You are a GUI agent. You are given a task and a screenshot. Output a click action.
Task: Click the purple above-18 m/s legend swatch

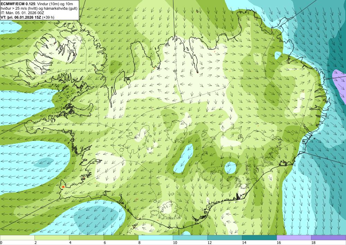(329, 238)
